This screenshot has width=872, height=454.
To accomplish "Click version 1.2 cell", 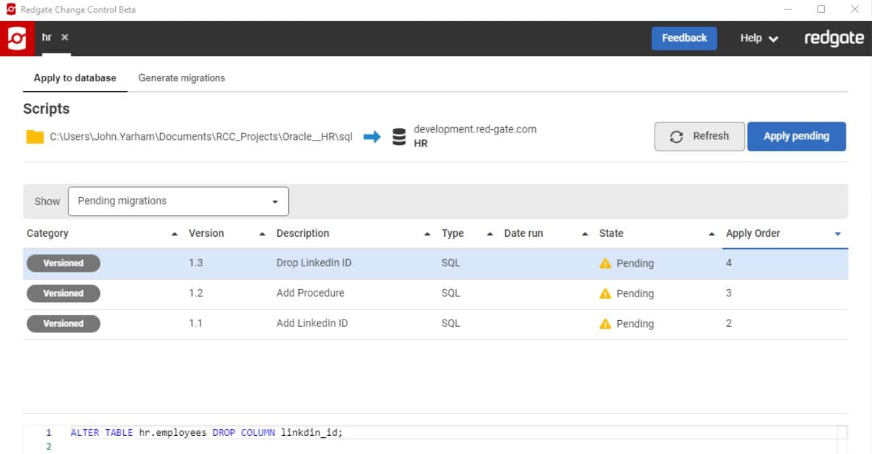I will tap(196, 293).
